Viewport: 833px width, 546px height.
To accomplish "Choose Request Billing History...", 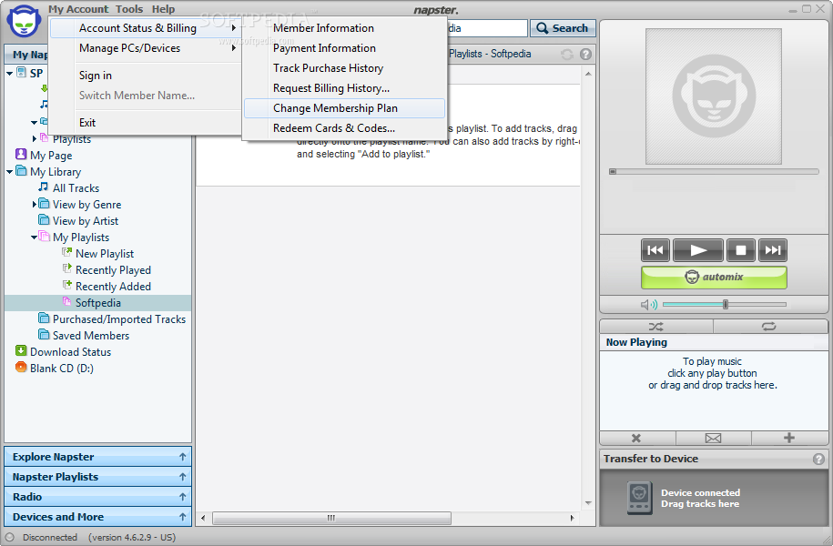I will pos(344,88).
